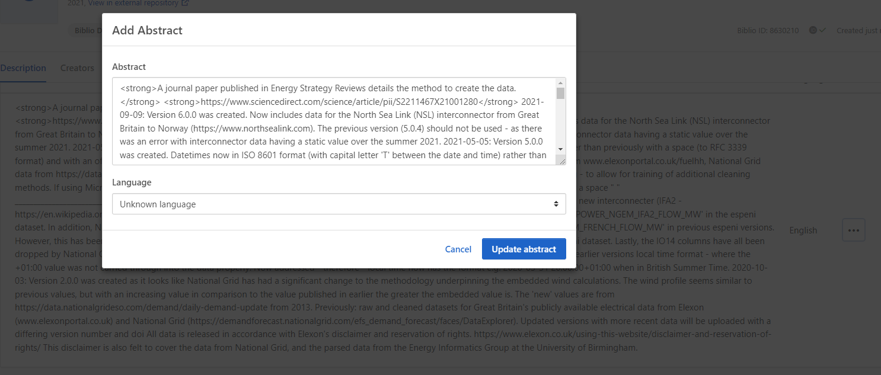Open 'View in external repository' link
This screenshot has height=375, width=881.
(133, 3)
